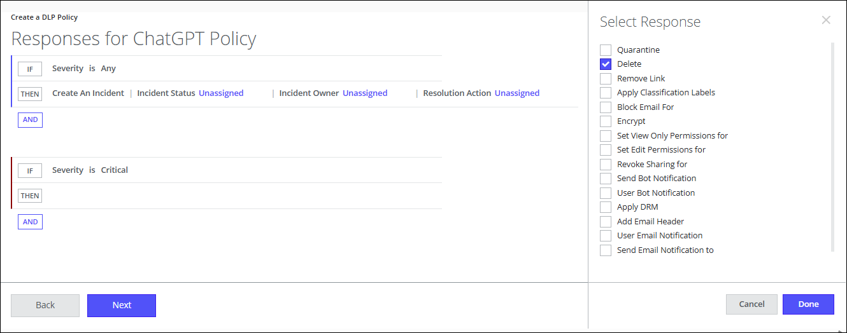This screenshot has height=333, width=847.
Task: Click the 'Create An Incident' text
Action: pos(88,93)
